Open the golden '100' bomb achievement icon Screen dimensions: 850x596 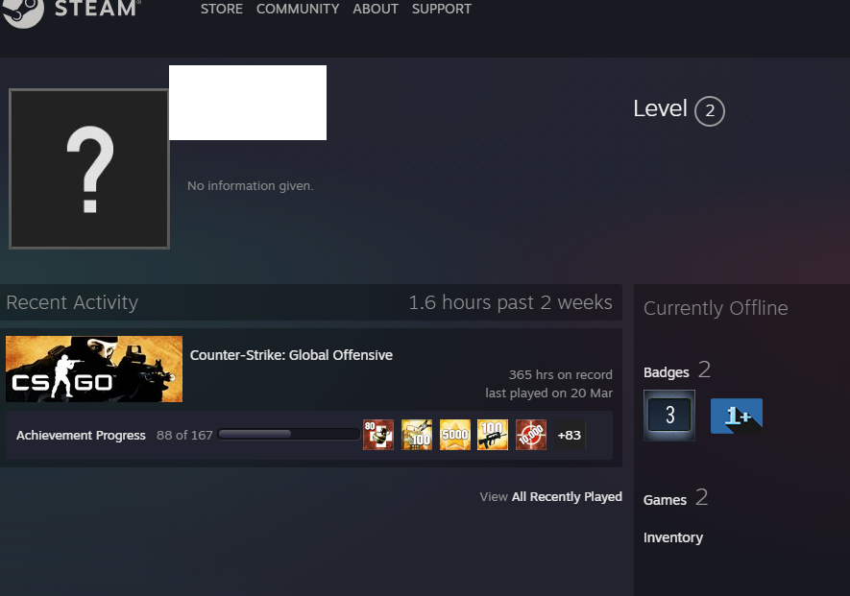point(417,435)
